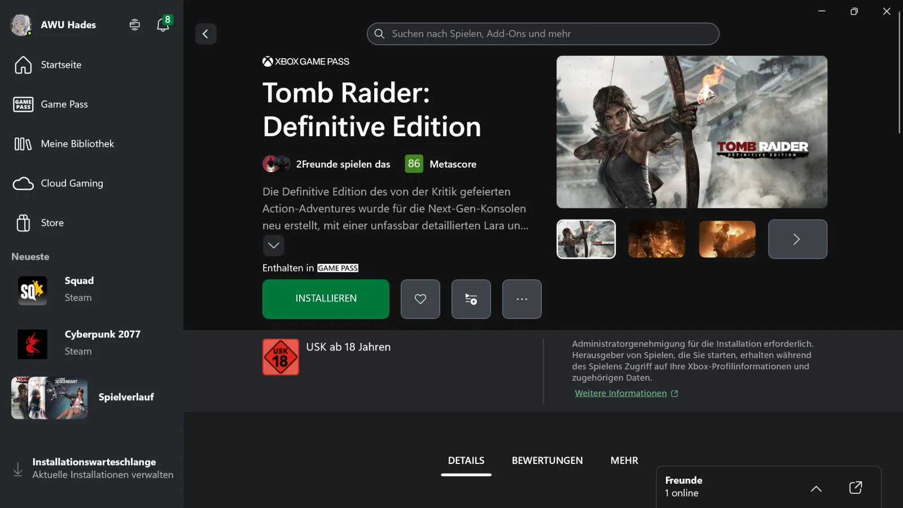The image size is (903, 508).
Task: Switch to the DETAILS tab
Action: 466,461
